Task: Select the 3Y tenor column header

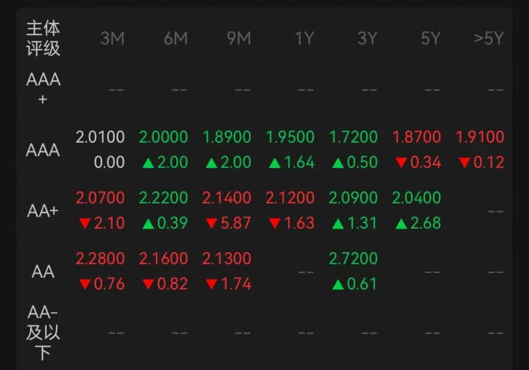Action: [367, 39]
